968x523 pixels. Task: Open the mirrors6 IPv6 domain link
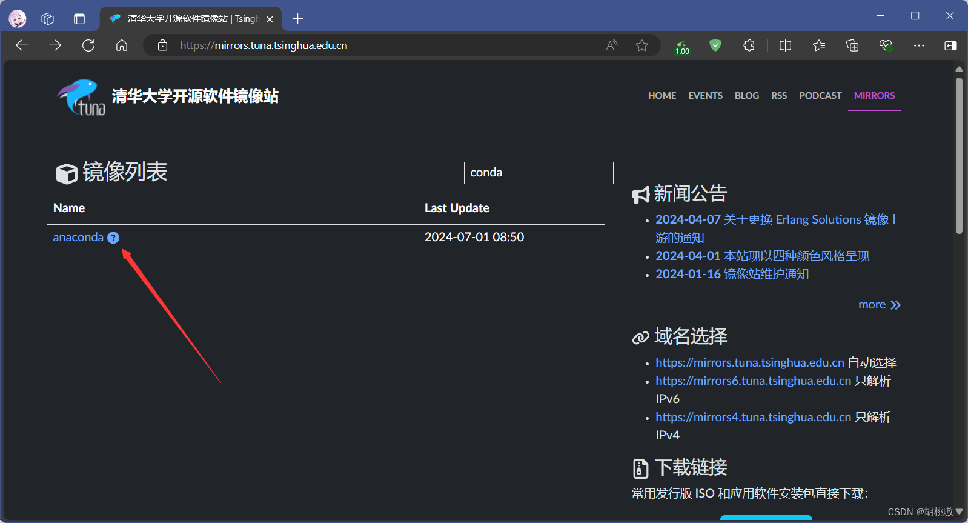click(x=753, y=381)
